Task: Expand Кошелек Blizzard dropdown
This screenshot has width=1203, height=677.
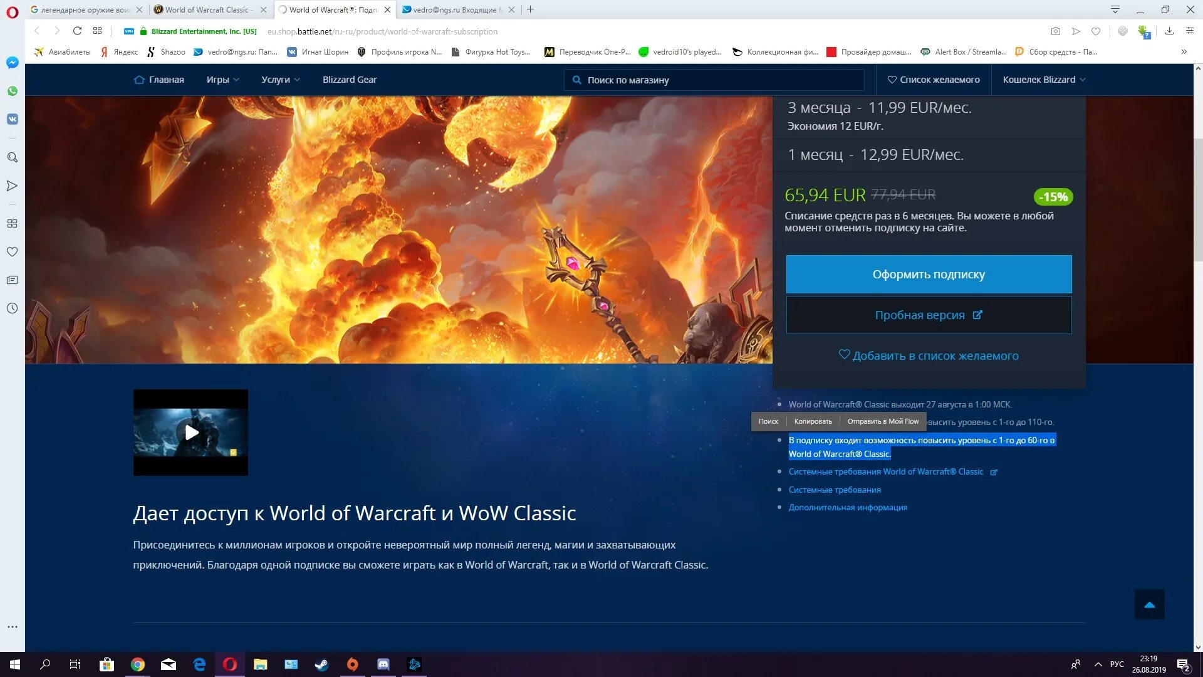Action: click(x=1044, y=80)
